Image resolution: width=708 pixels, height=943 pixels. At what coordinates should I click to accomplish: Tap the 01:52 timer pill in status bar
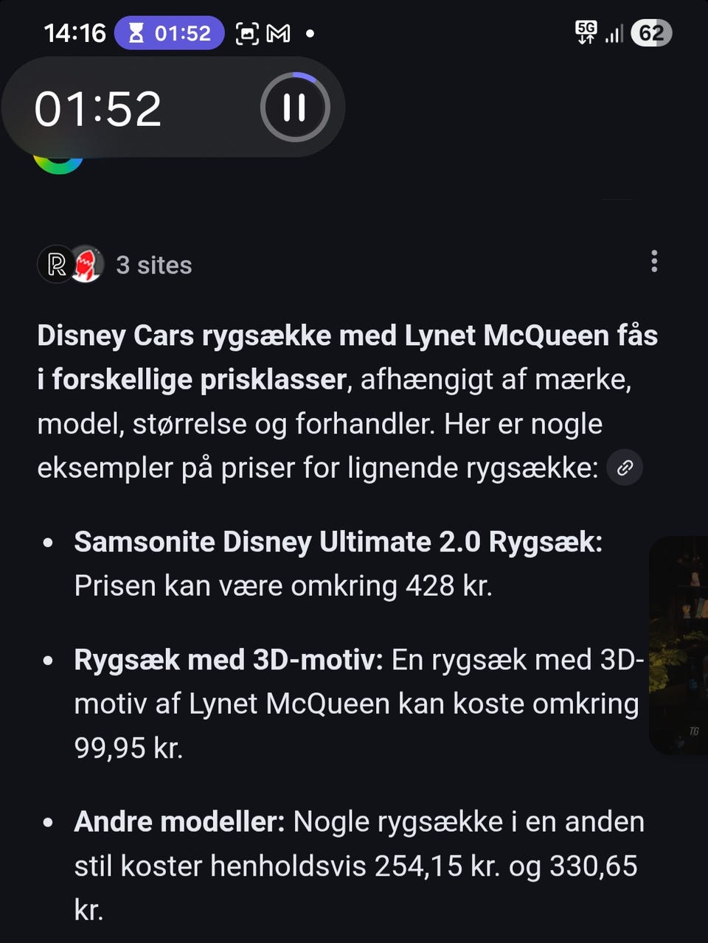coord(170,33)
